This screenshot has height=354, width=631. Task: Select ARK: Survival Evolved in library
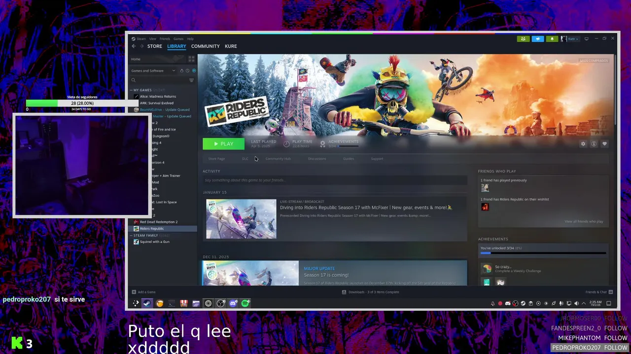[x=157, y=103]
